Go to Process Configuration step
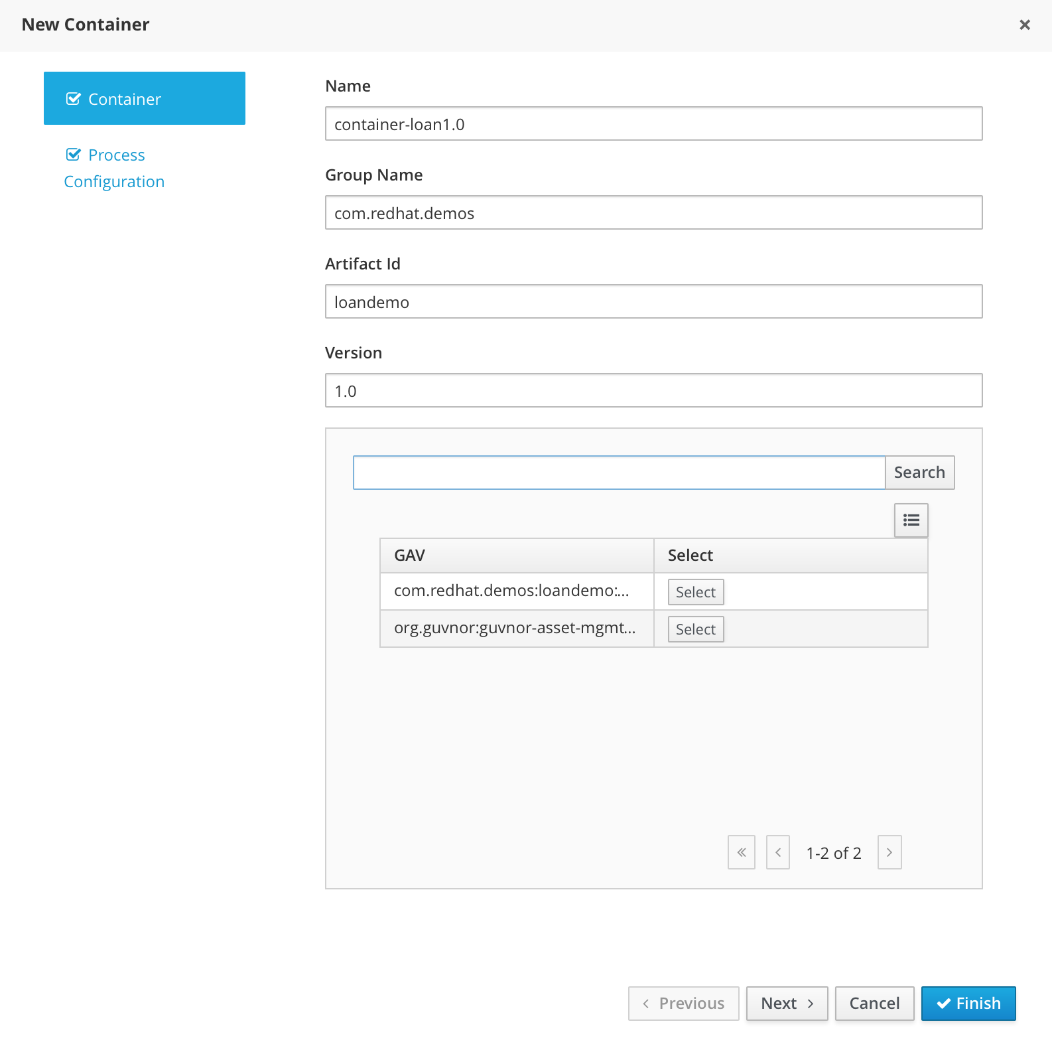Image resolution: width=1052 pixels, height=1054 pixels. tap(114, 168)
